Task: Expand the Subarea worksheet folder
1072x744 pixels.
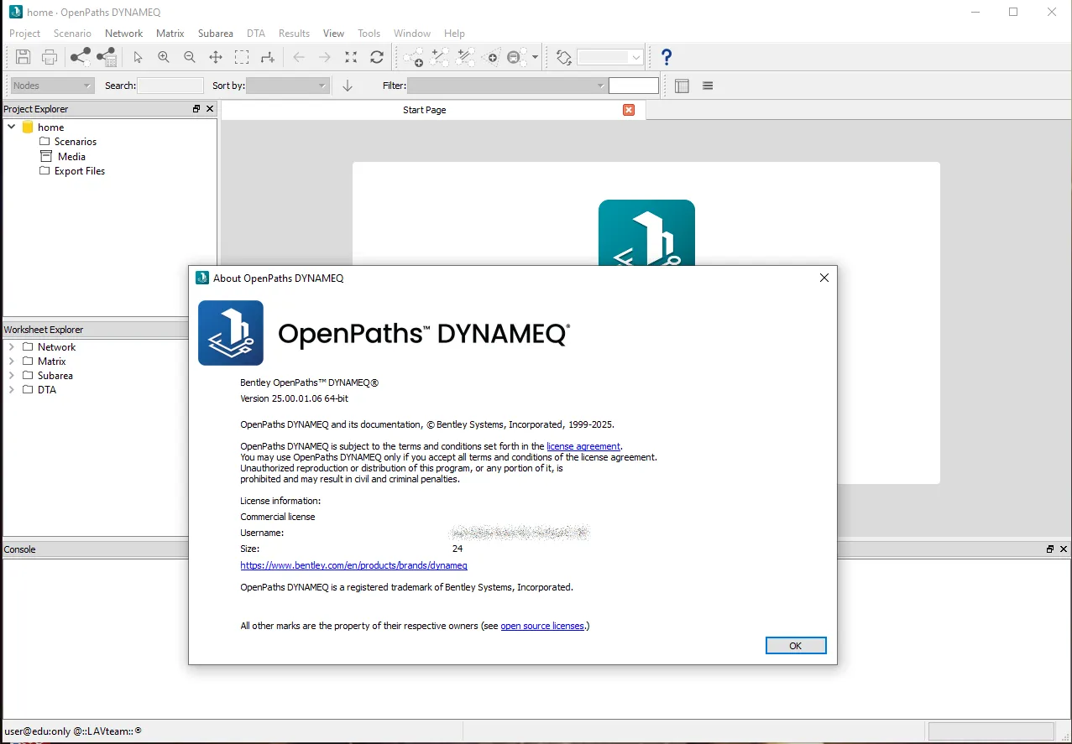Action: click(x=11, y=376)
